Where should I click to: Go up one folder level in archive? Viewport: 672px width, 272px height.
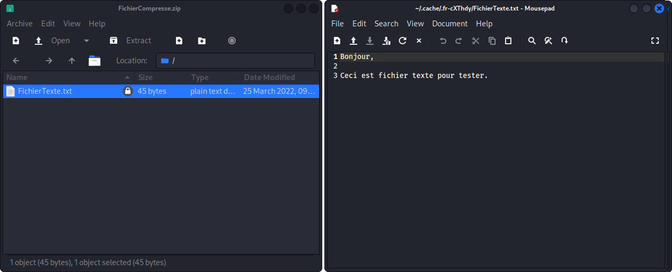point(72,61)
